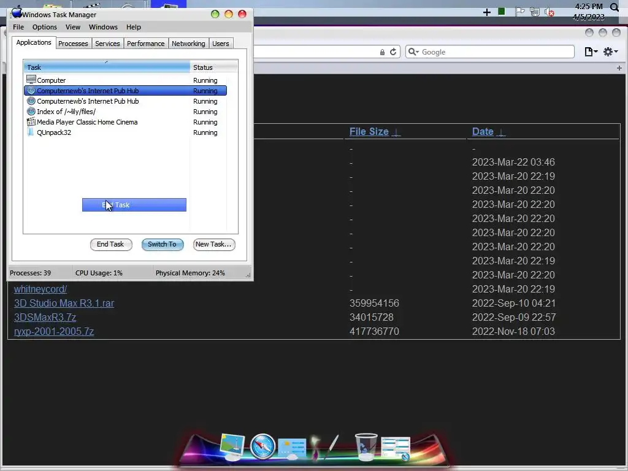
Task: Click the 359954156 file size value
Action: [374, 303]
